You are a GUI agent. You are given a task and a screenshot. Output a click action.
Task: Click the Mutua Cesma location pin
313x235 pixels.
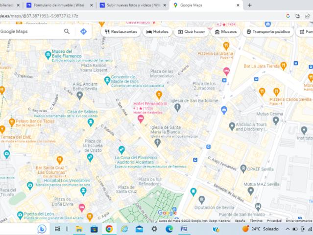(x=276, y=120)
